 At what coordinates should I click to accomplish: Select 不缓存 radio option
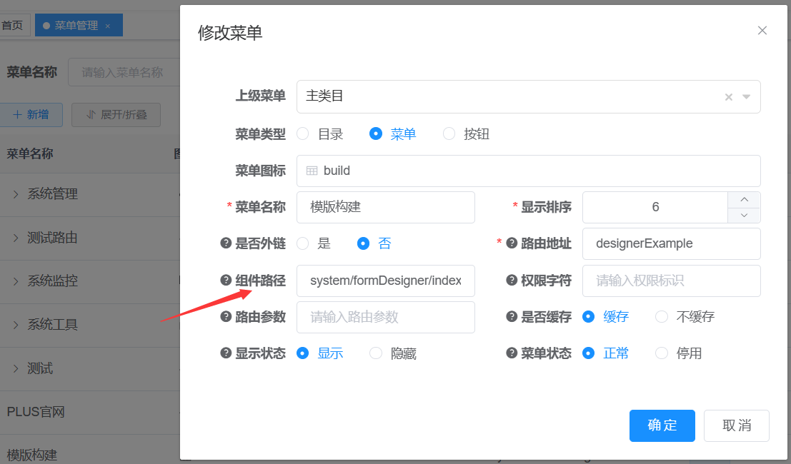click(662, 317)
